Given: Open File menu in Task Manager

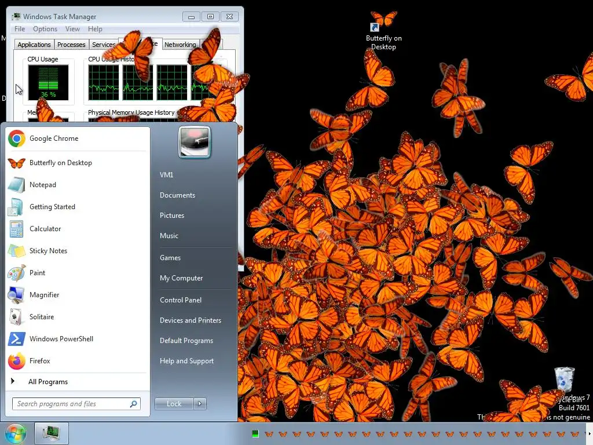Looking at the screenshot, I should pos(20,29).
